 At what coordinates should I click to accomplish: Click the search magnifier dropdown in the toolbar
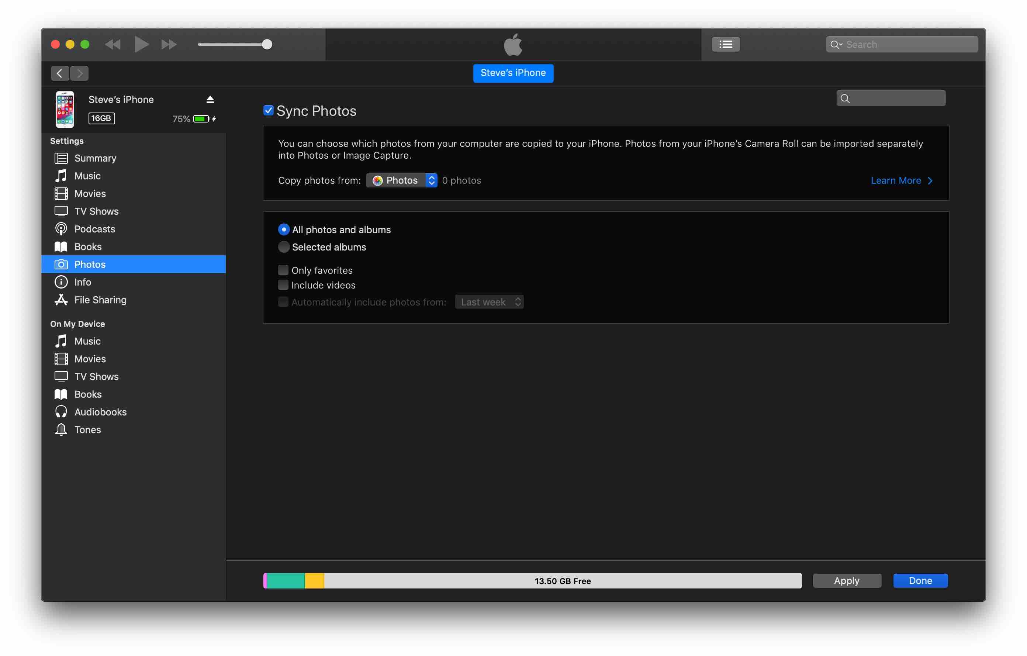[836, 44]
